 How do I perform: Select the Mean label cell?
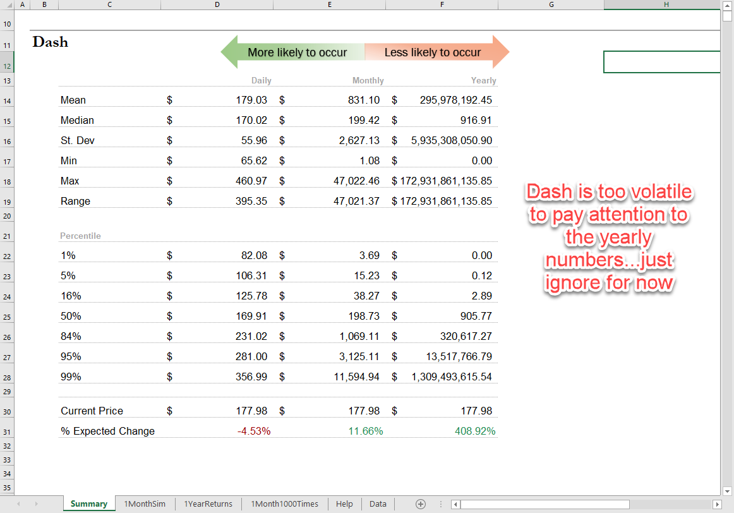73,100
